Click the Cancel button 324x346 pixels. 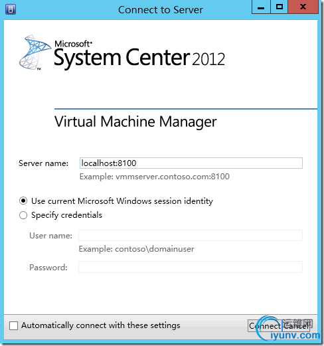pos(296,326)
